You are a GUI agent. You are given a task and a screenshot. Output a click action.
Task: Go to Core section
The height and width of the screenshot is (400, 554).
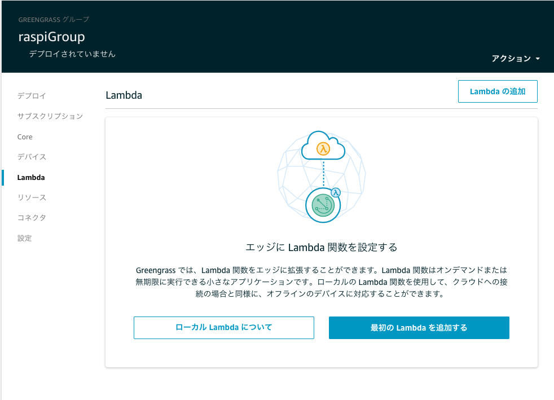(x=25, y=137)
